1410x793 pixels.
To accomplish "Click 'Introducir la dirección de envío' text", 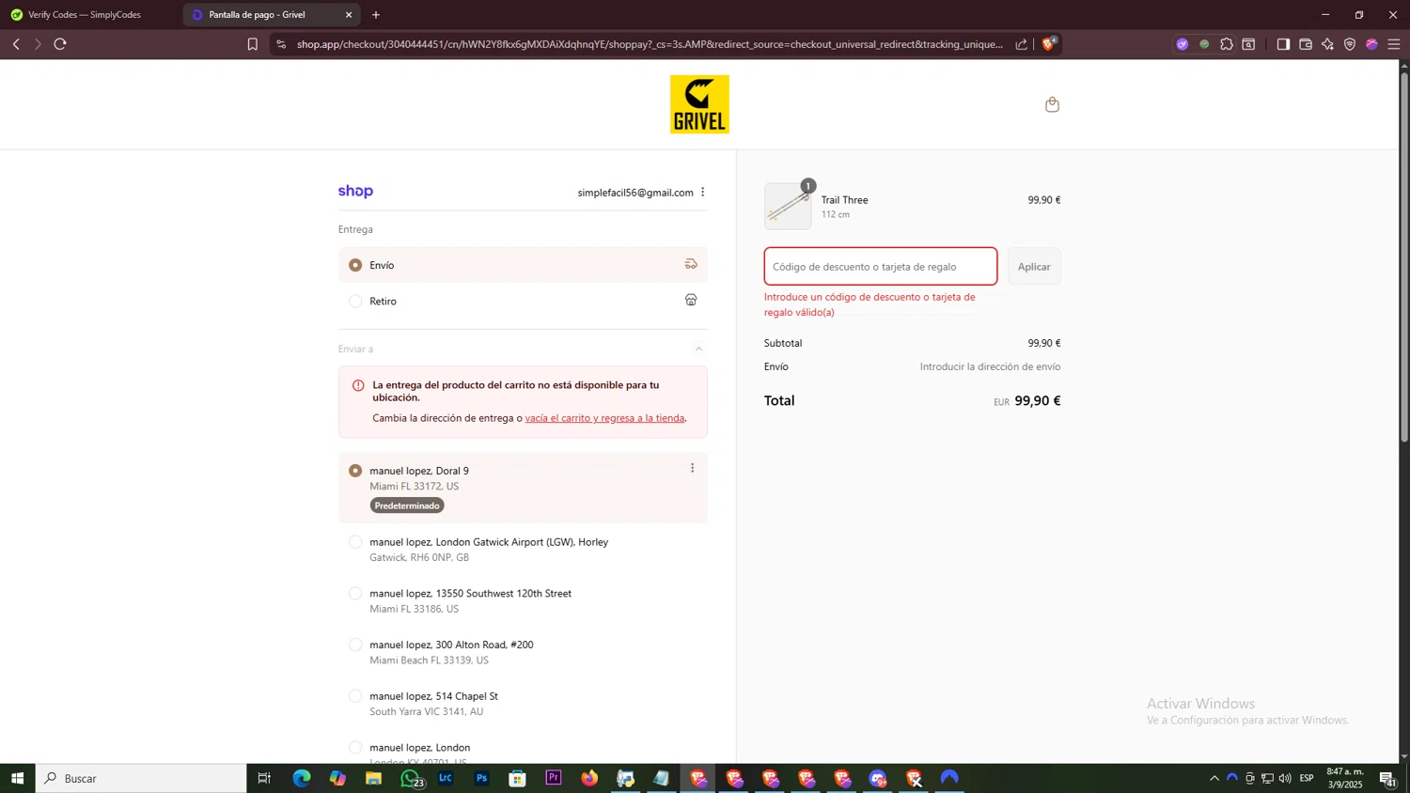I will [990, 366].
